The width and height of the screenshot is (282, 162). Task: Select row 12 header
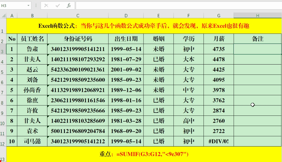click(3, 141)
